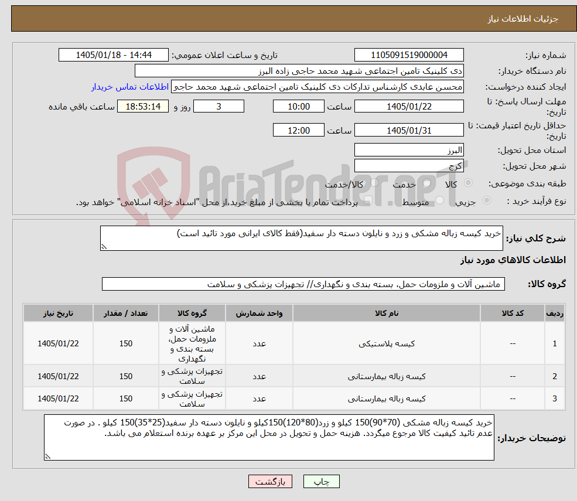Screen dimensions: 577x501
Task: Click the گروه کالا column header
Action: (x=192, y=313)
